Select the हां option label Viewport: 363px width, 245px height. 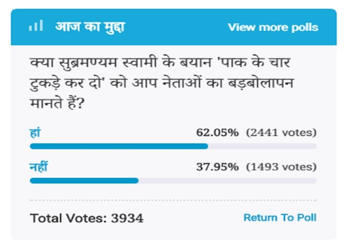pyautogui.click(x=34, y=132)
